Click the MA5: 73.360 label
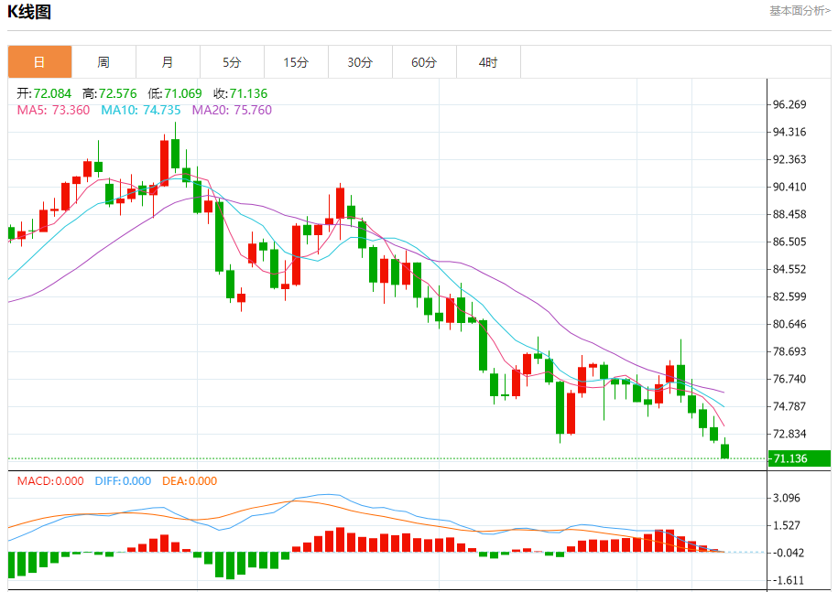This screenshot has width=838, height=592. [x=53, y=111]
